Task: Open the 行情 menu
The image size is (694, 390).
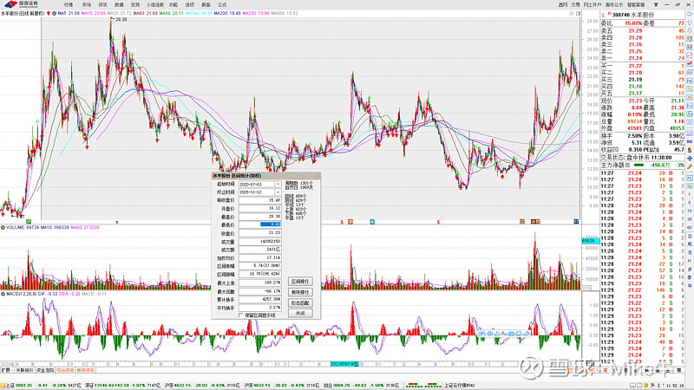Action: point(69,5)
